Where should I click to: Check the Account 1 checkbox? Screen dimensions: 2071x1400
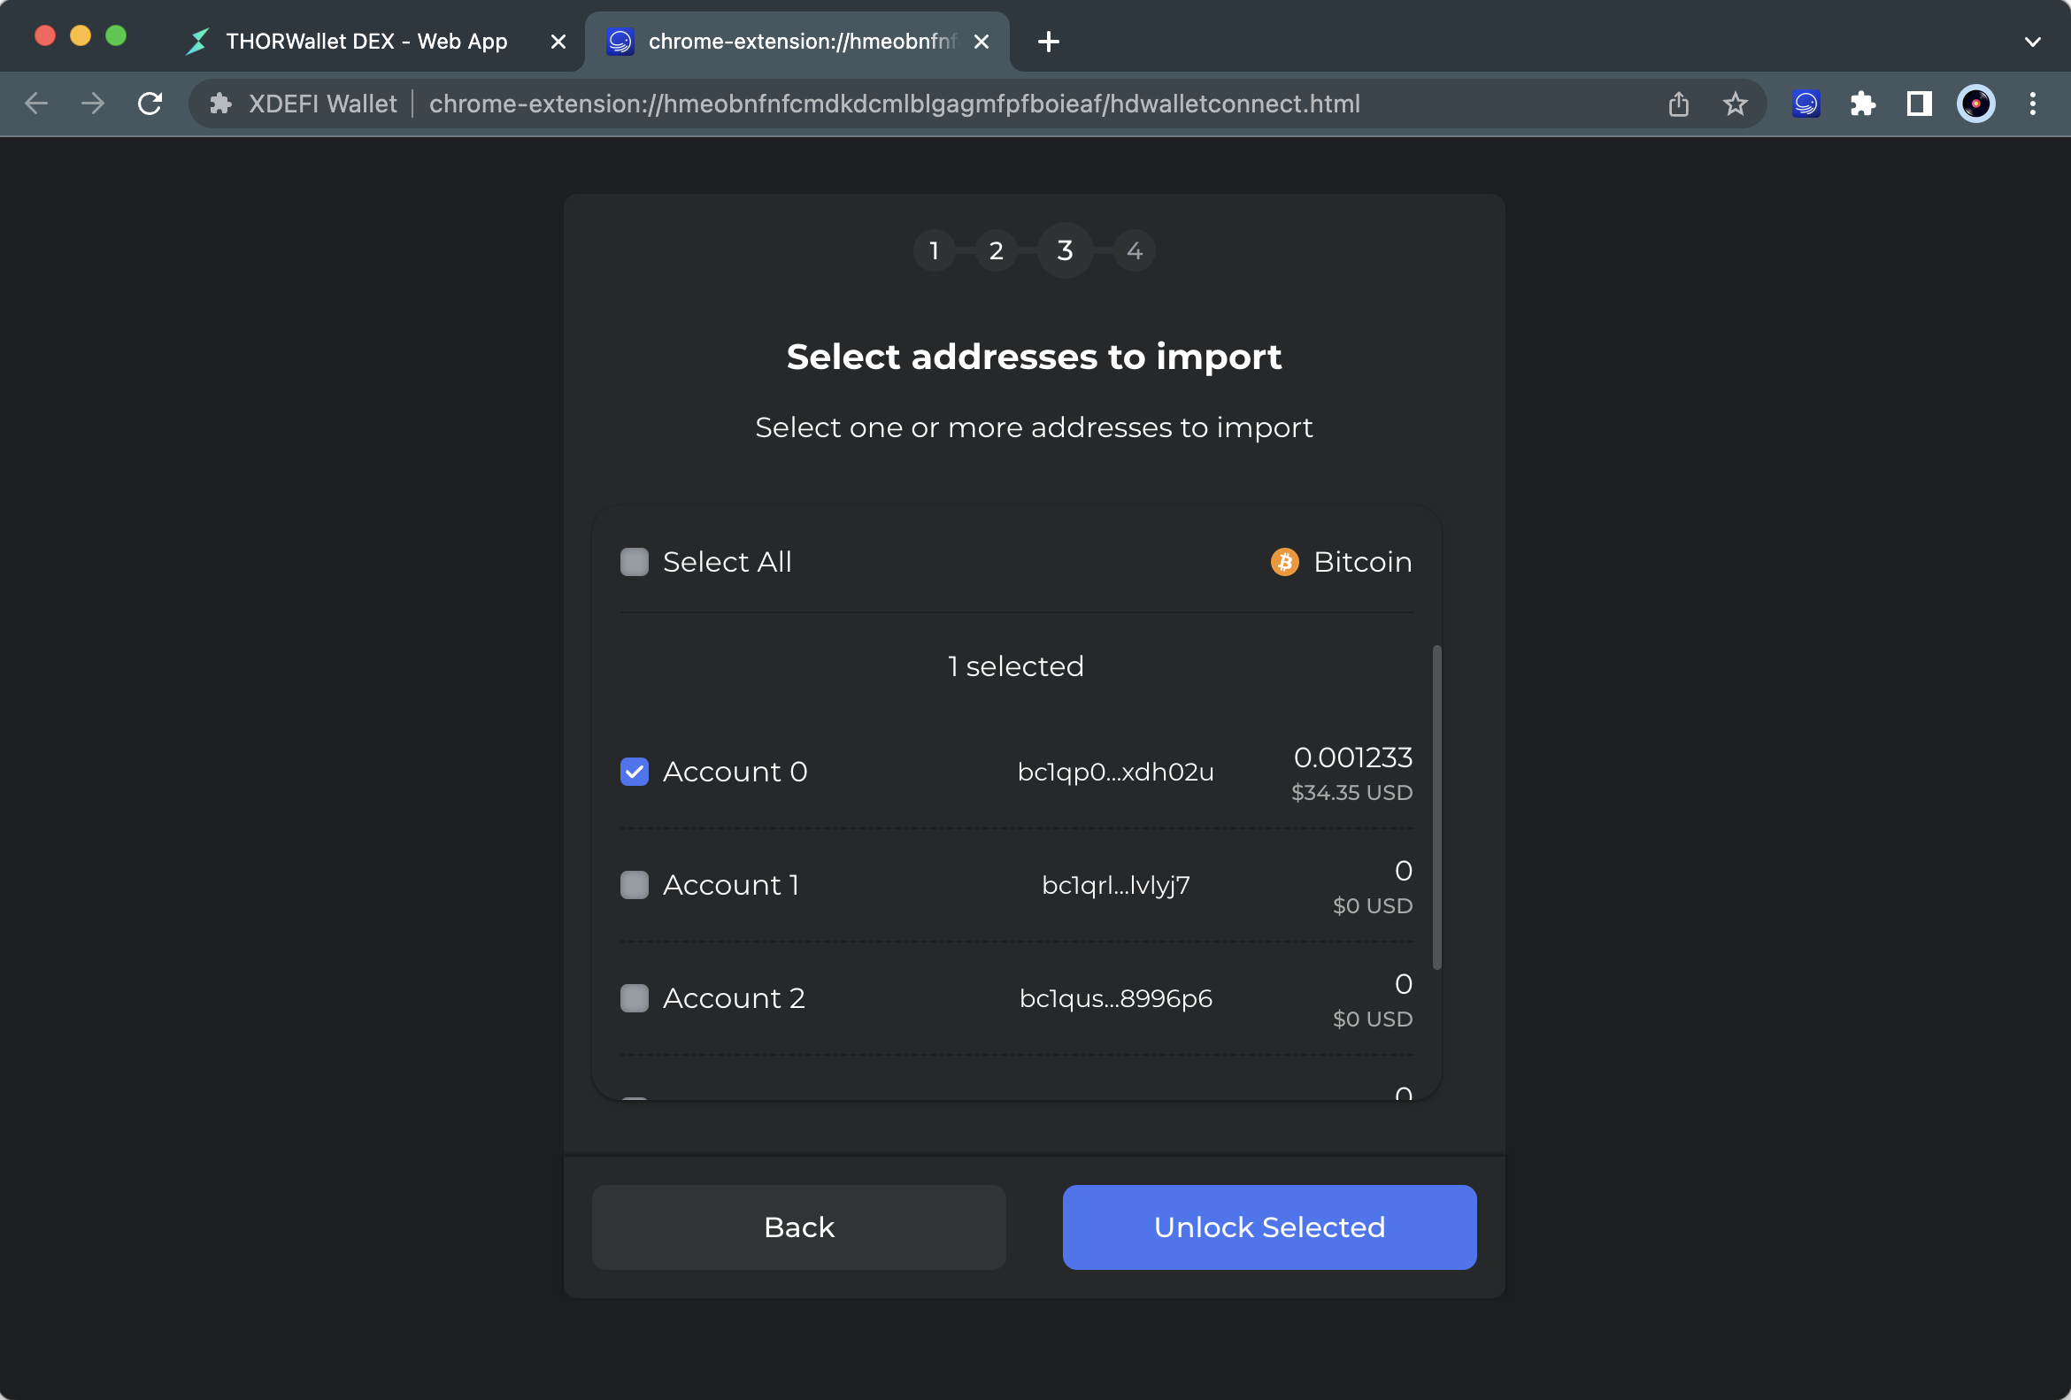pyautogui.click(x=634, y=885)
